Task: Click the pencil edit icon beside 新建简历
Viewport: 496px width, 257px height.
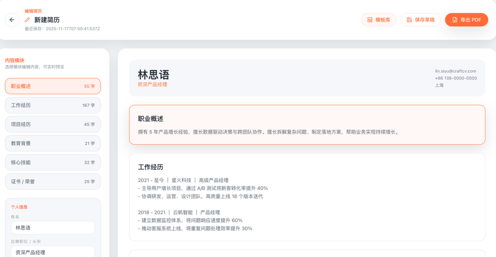Action: click(x=27, y=20)
